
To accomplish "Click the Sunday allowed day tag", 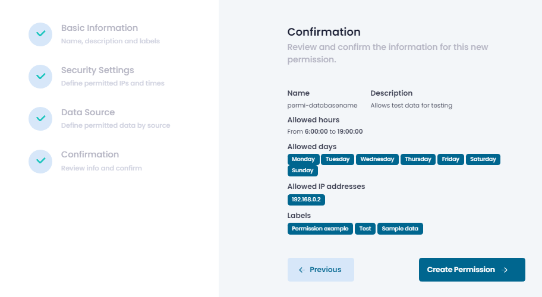I will (303, 170).
